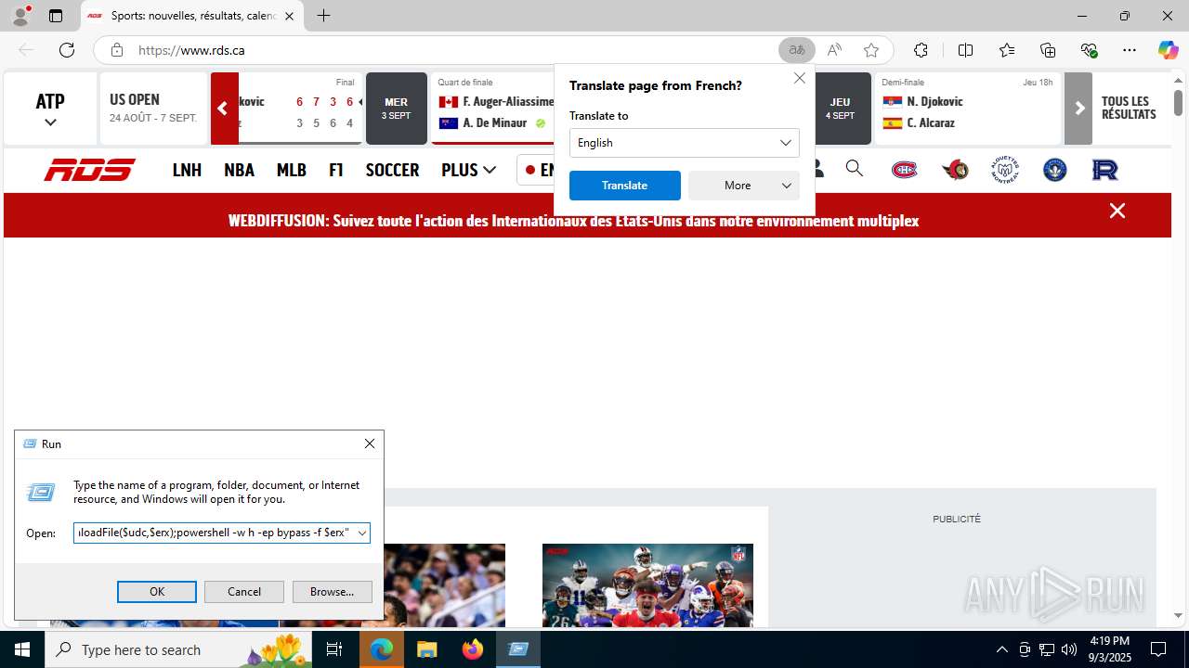
Task: Open F1 section
Action: (336, 170)
